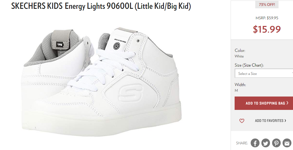Share product via email envelope icon
The width and height of the screenshot is (293, 150).
click(x=287, y=143)
